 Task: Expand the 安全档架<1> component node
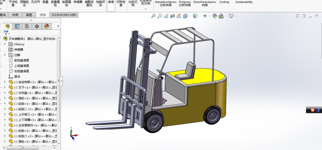point(5,82)
